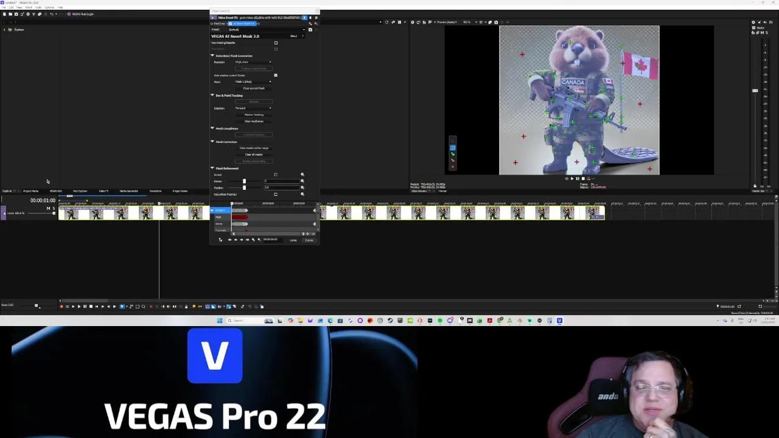Switch to Transitions tab
Screen dimensions: 779x438
(x=155, y=191)
